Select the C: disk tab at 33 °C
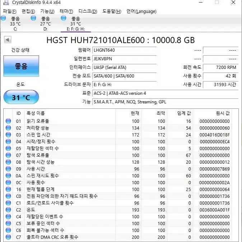 (15, 24)
